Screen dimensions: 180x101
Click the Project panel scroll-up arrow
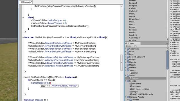167,49
